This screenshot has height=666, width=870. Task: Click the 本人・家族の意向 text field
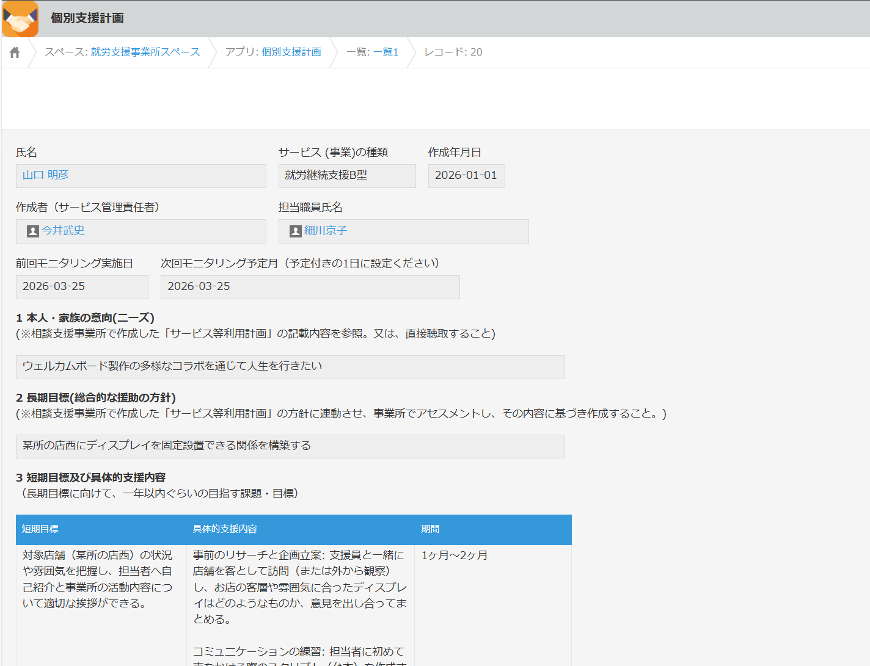point(290,366)
